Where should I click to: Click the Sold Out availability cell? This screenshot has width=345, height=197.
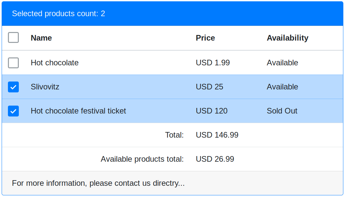pos(282,111)
